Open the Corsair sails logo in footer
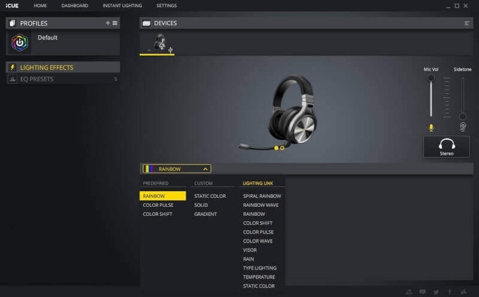The image size is (479, 297). (463, 292)
